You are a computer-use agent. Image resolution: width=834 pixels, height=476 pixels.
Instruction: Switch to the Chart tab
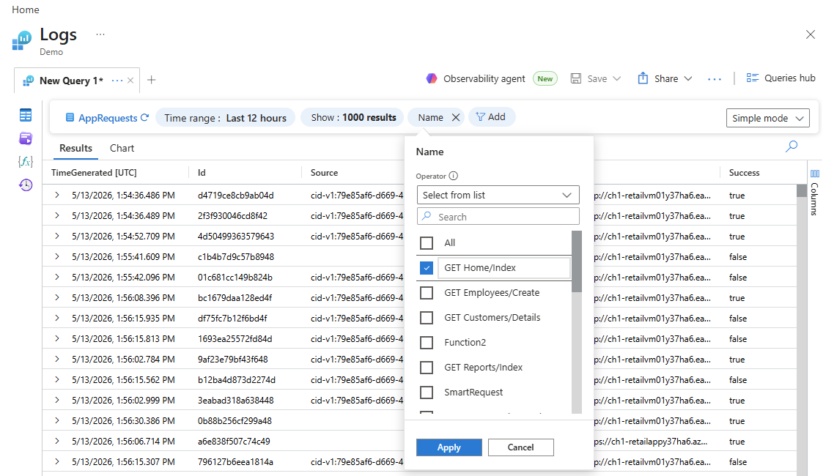[122, 148]
